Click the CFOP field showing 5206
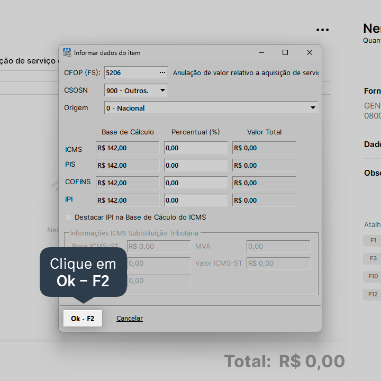381x381 pixels. (136, 72)
